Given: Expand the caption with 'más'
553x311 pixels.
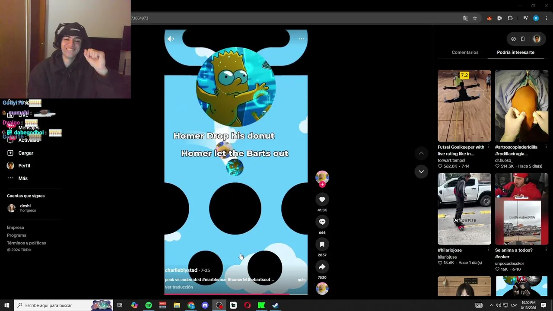Looking at the screenshot, I should tap(302, 280).
